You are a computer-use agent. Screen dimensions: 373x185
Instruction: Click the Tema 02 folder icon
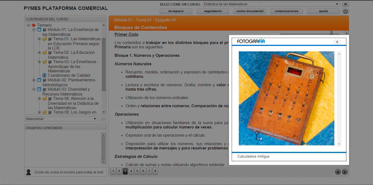click(x=45, y=53)
